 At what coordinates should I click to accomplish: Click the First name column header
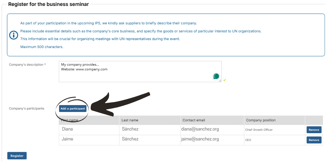89,120
